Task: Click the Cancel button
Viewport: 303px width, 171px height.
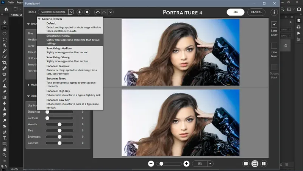Action: coord(256,12)
